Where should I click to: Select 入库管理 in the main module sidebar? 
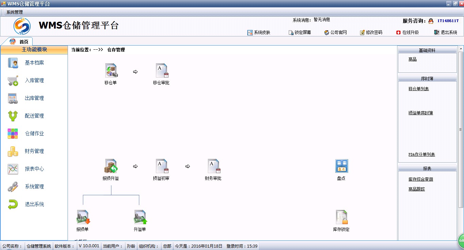point(34,81)
